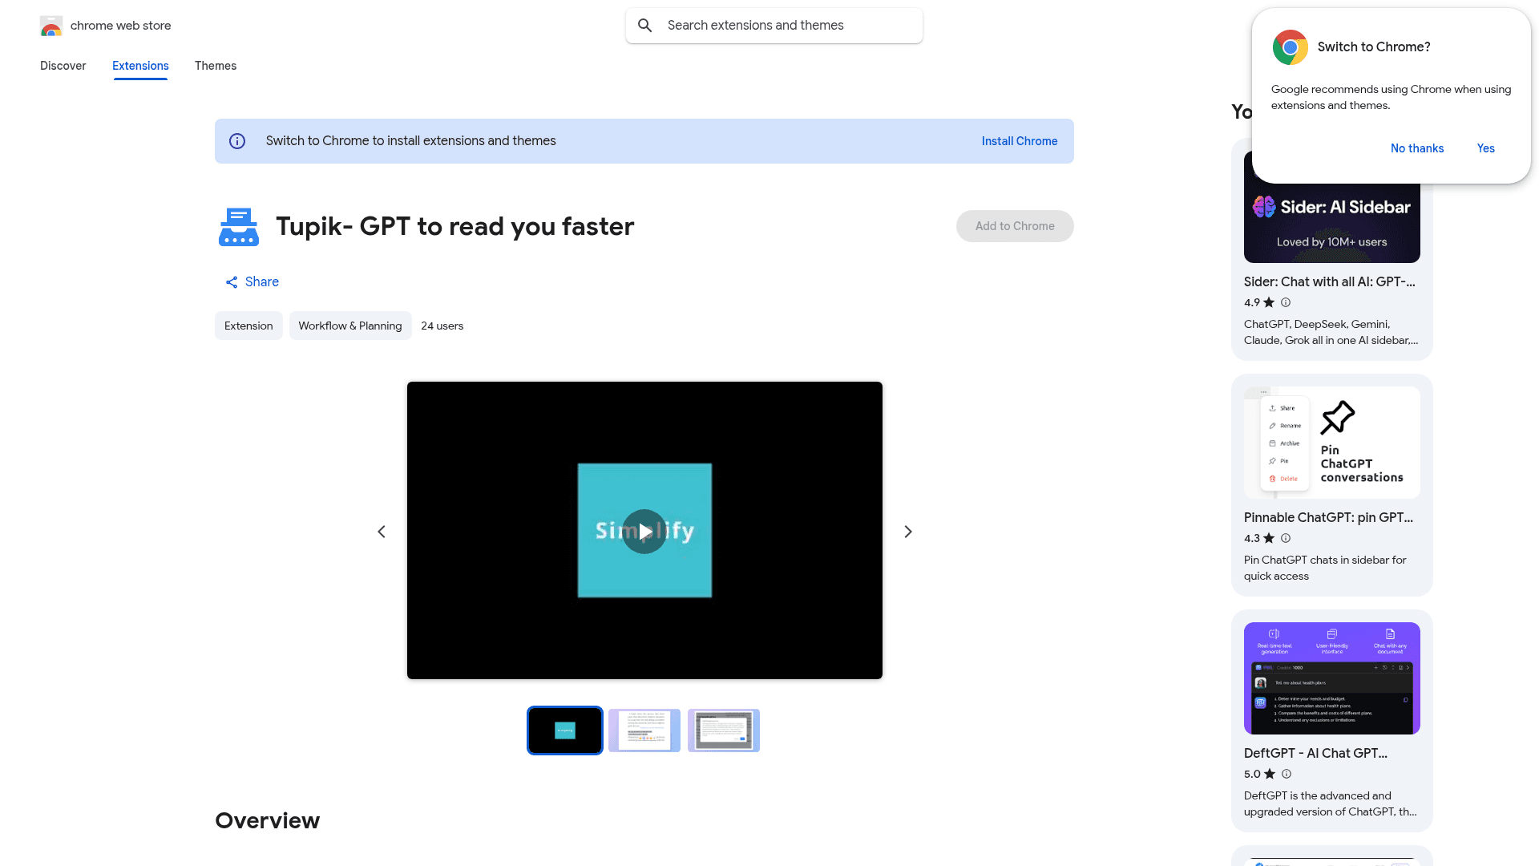
Task: Go to next screenshot with right chevron
Action: pyautogui.click(x=908, y=532)
